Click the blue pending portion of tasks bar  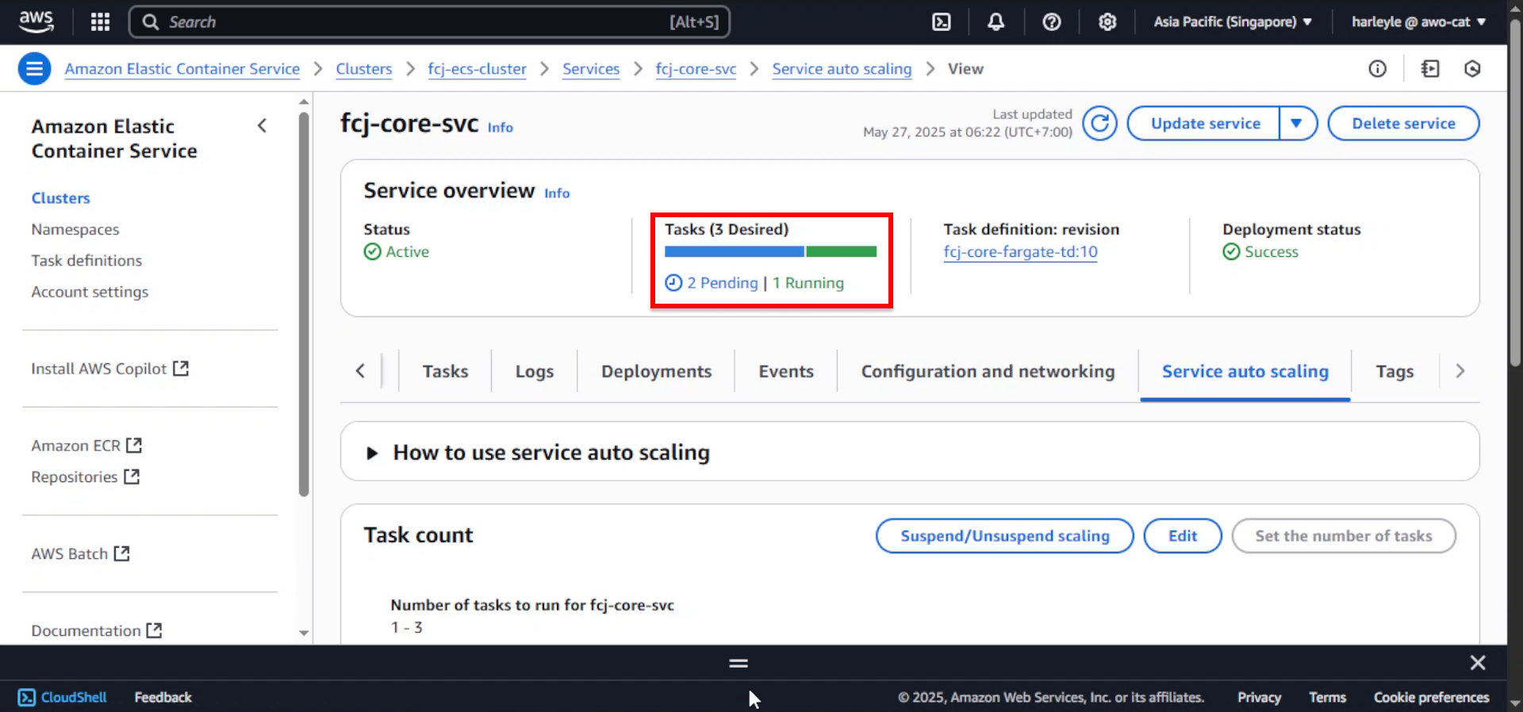point(734,251)
